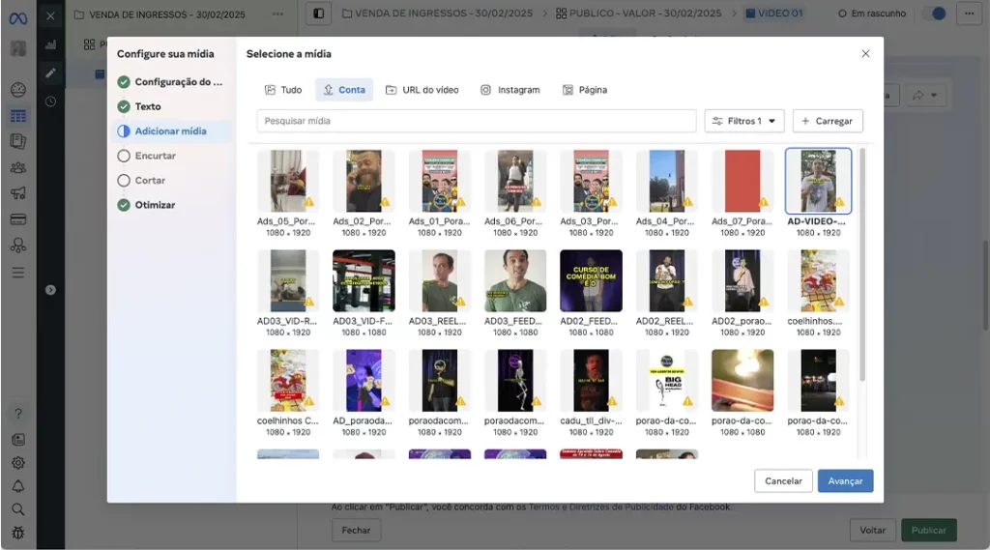Screen dimensions: 990x550
Task: Open the Filtros 1 dropdown
Action: 743,121
